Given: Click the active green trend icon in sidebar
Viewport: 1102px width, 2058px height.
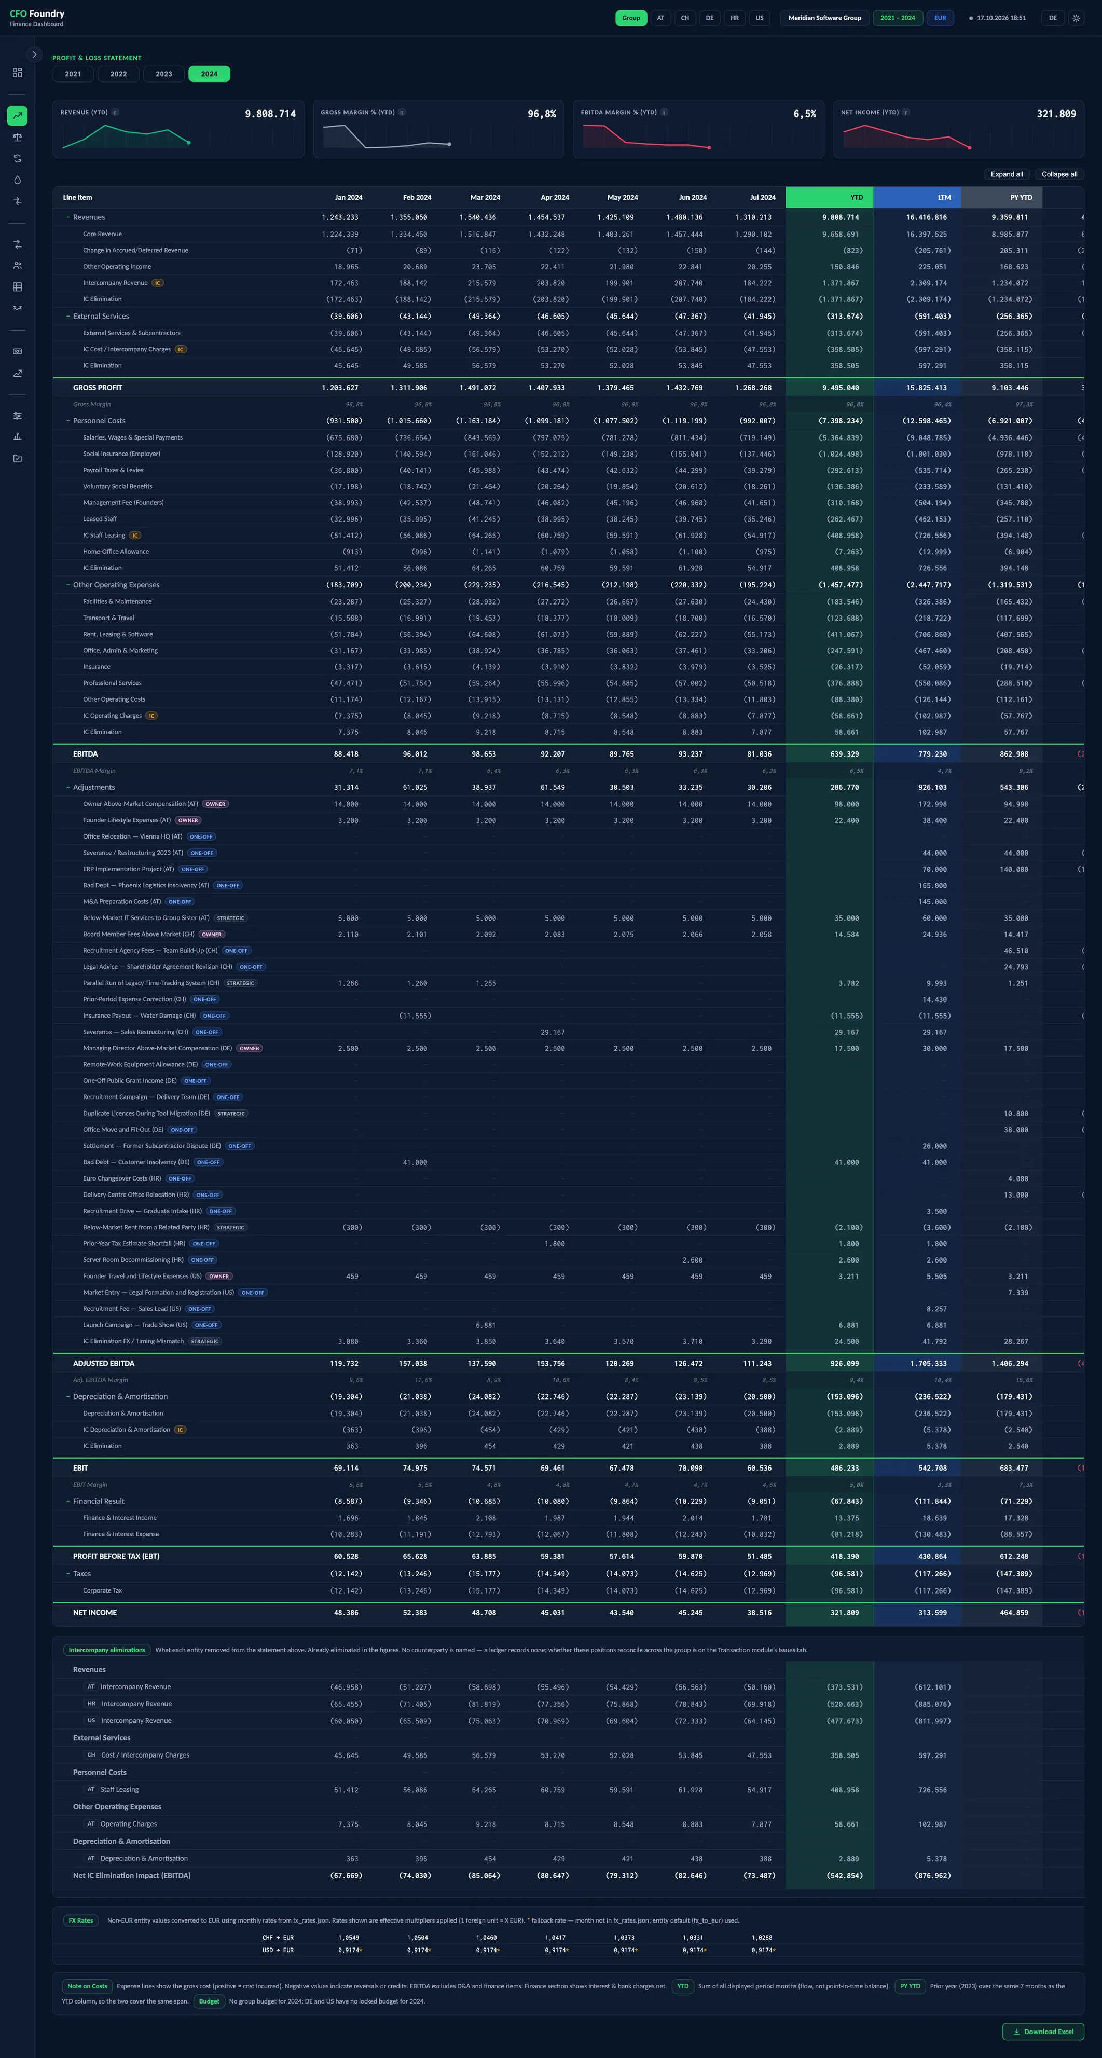Looking at the screenshot, I should tap(17, 116).
